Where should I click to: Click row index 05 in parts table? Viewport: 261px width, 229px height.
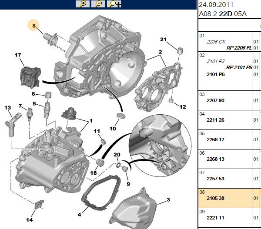(x=202, y=133)
